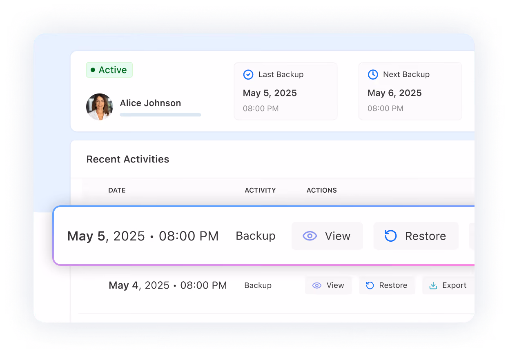Click the Next Backup label
The width and height of the screenshot is (508, 356).
pos(406,75)
